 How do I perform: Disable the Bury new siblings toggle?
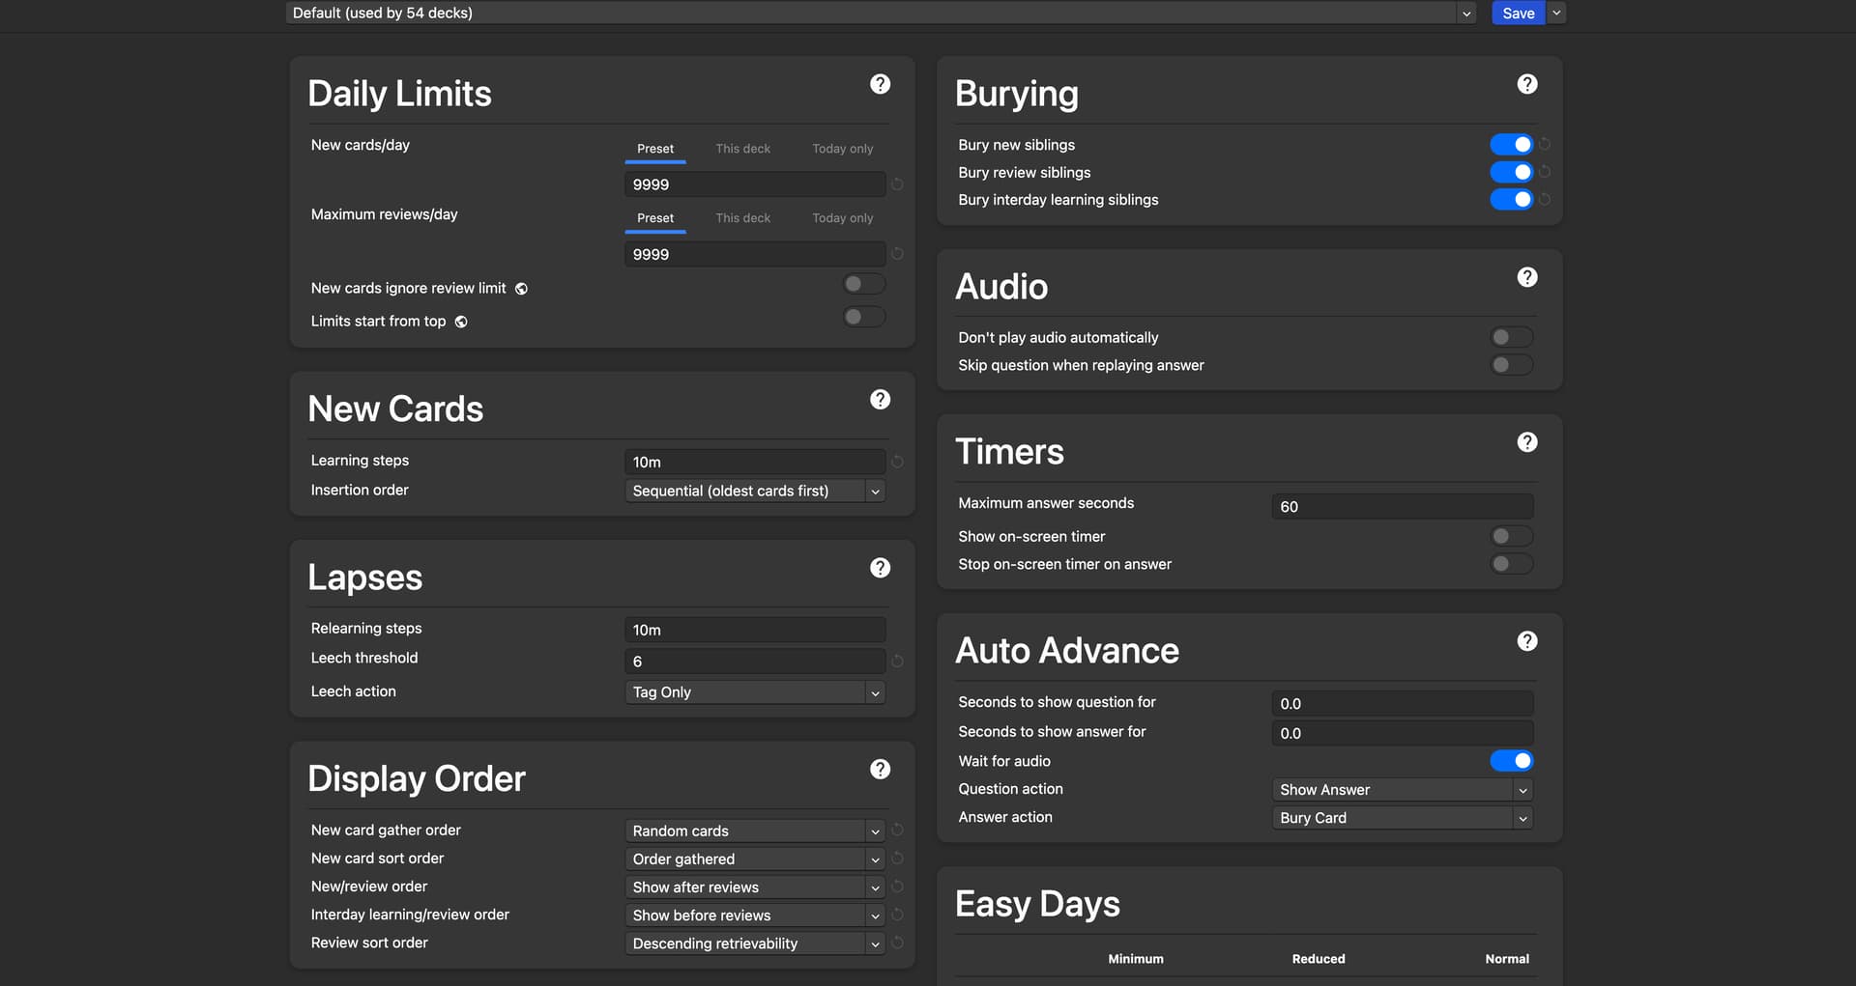(1511, 145)
